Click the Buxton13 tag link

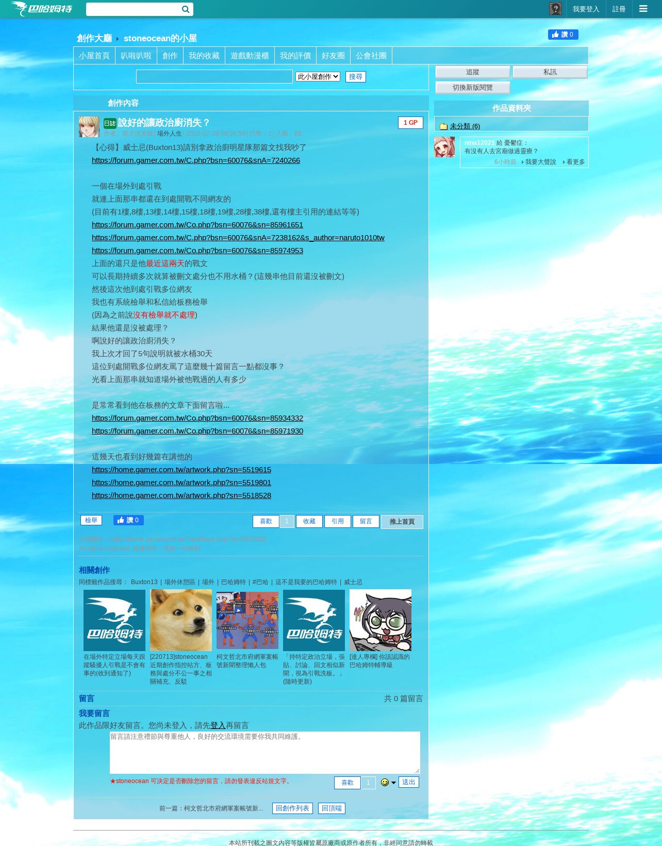pyautogui.click(x=144, y=582)
